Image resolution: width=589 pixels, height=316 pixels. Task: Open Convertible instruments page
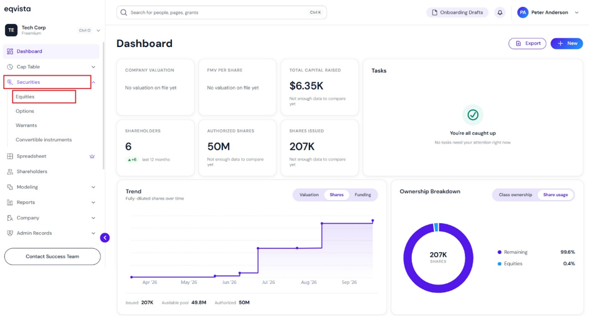pos(43,139)
